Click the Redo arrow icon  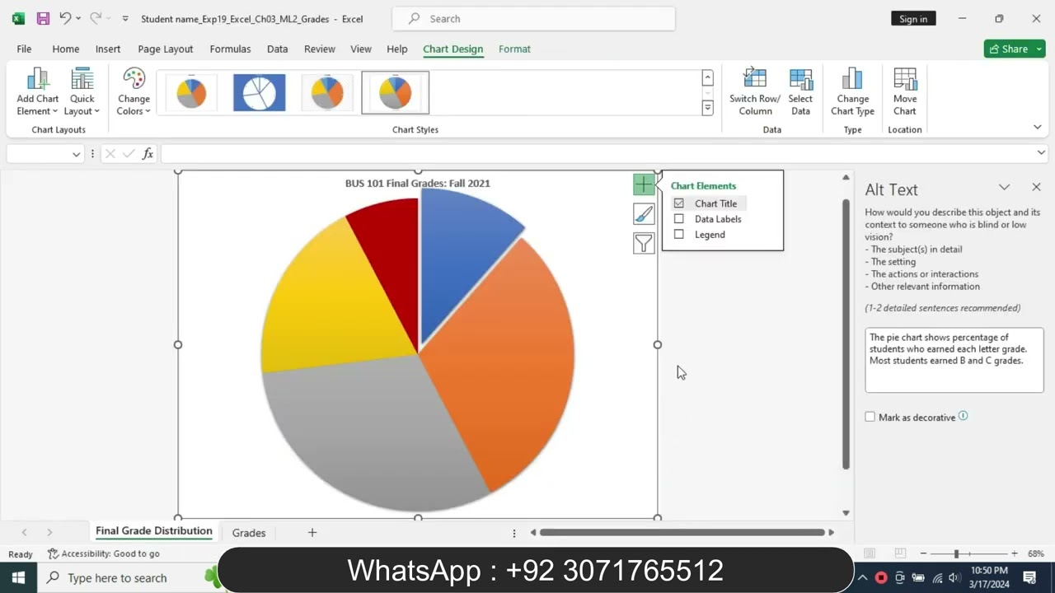pyautogui.click(x=96, y=18)
